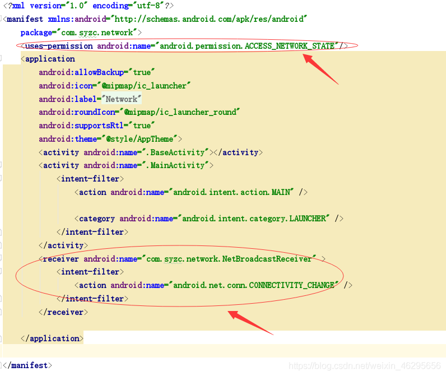The height and width of the screenshot is (376, 446).
Task: Click the android:supportsRtl attribute
Action: (x=81, y=126)
